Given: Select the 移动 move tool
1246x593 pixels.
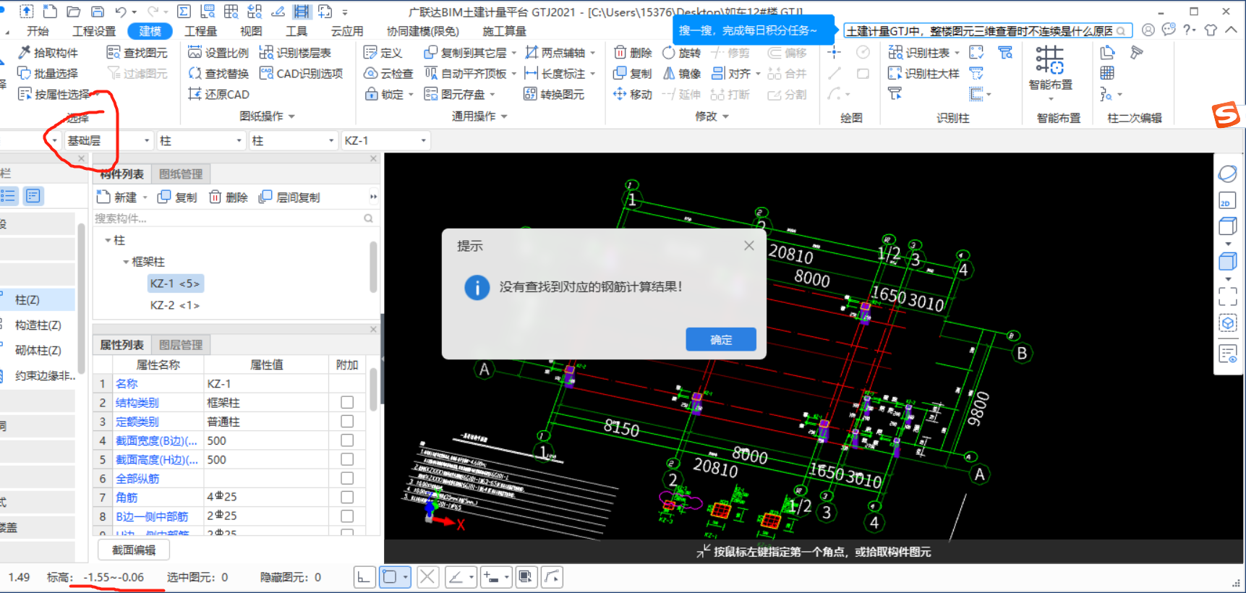Looking at the screenshot, I should pyautogui.click(x=633, y=94).
